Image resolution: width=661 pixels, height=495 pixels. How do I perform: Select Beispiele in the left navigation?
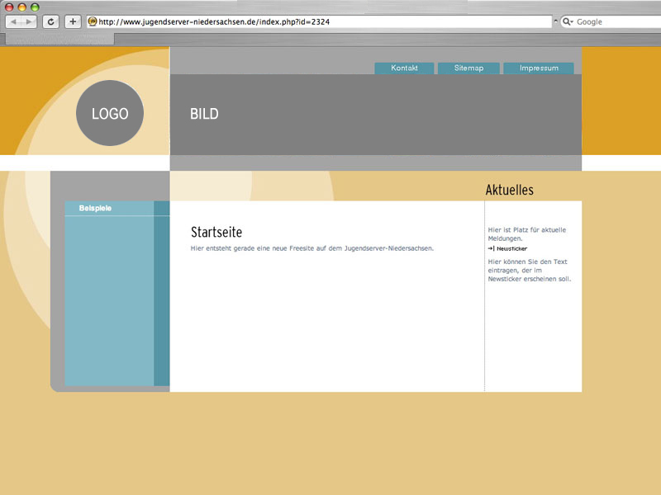(96, 209)
